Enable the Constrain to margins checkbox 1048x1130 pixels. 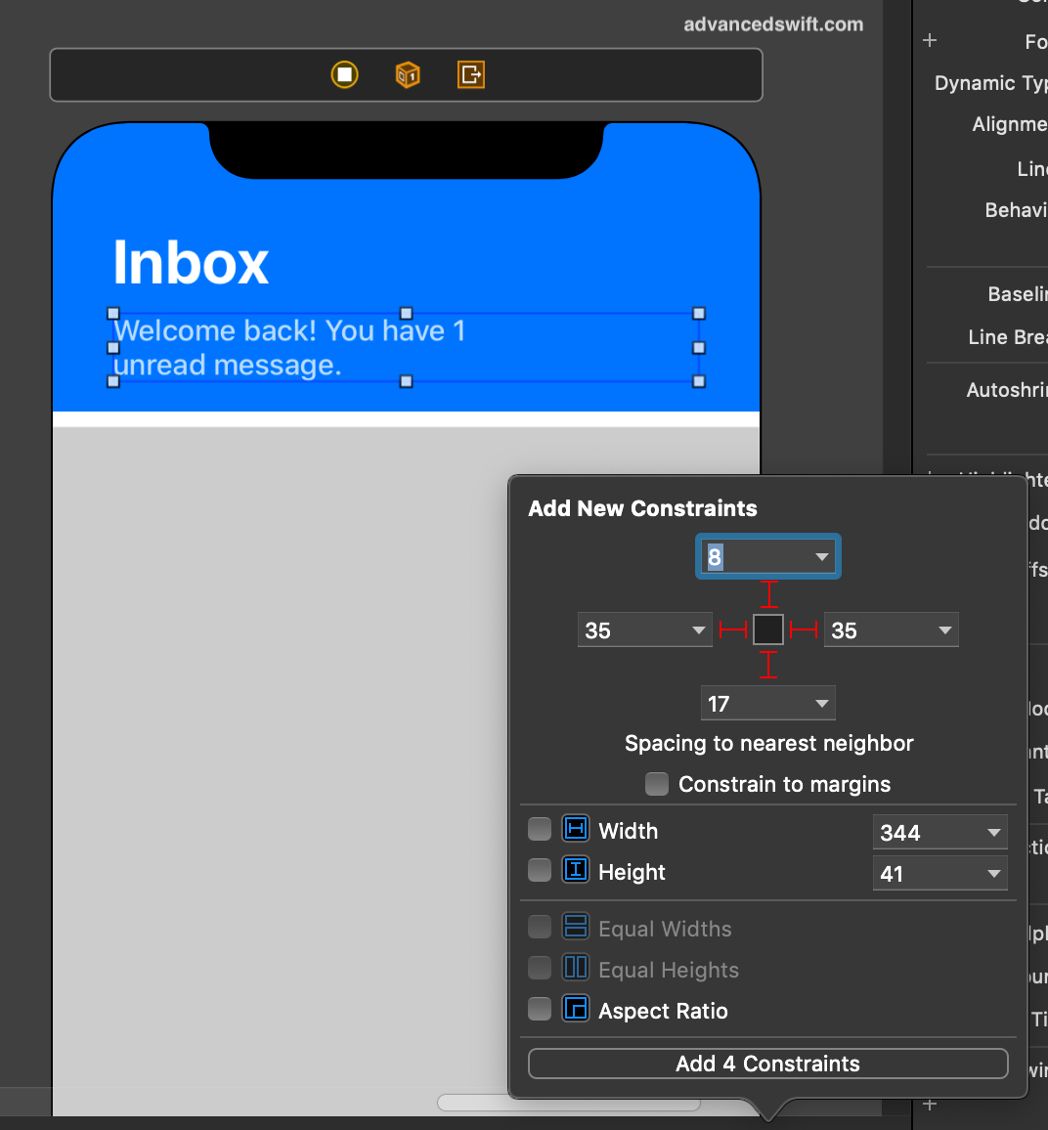(x=656, y=783)
